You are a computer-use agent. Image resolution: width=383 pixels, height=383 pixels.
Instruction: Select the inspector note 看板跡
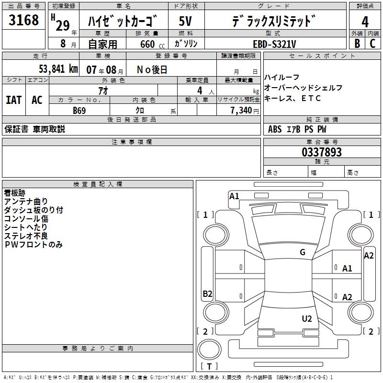pos(15,193)
